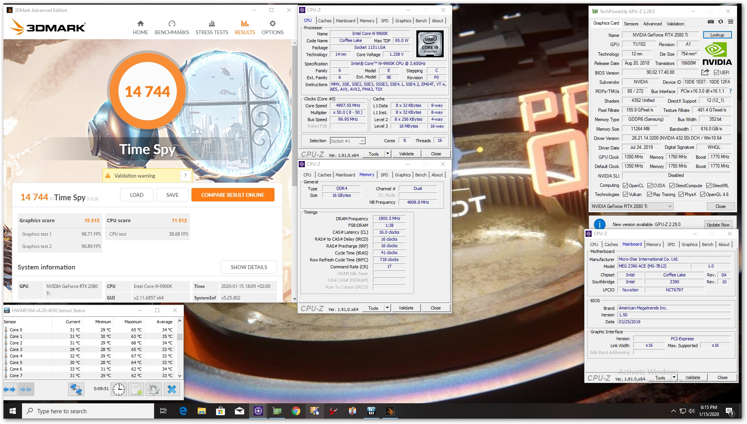The width and height of the screenshot is (747, 424).
Task: Click LOAD button in 3DMark
Action: pos(136,195)
